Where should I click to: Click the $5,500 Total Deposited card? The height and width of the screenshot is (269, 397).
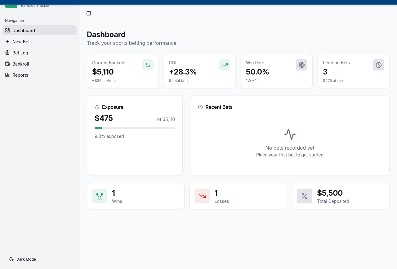(x=341, y=196)
